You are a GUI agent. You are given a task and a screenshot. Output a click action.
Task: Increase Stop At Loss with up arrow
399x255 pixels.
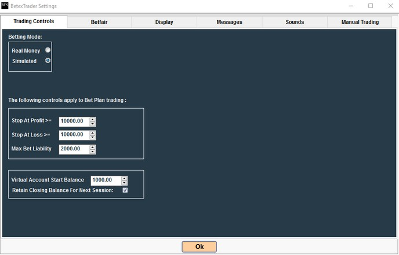click(x=93, y=132)
